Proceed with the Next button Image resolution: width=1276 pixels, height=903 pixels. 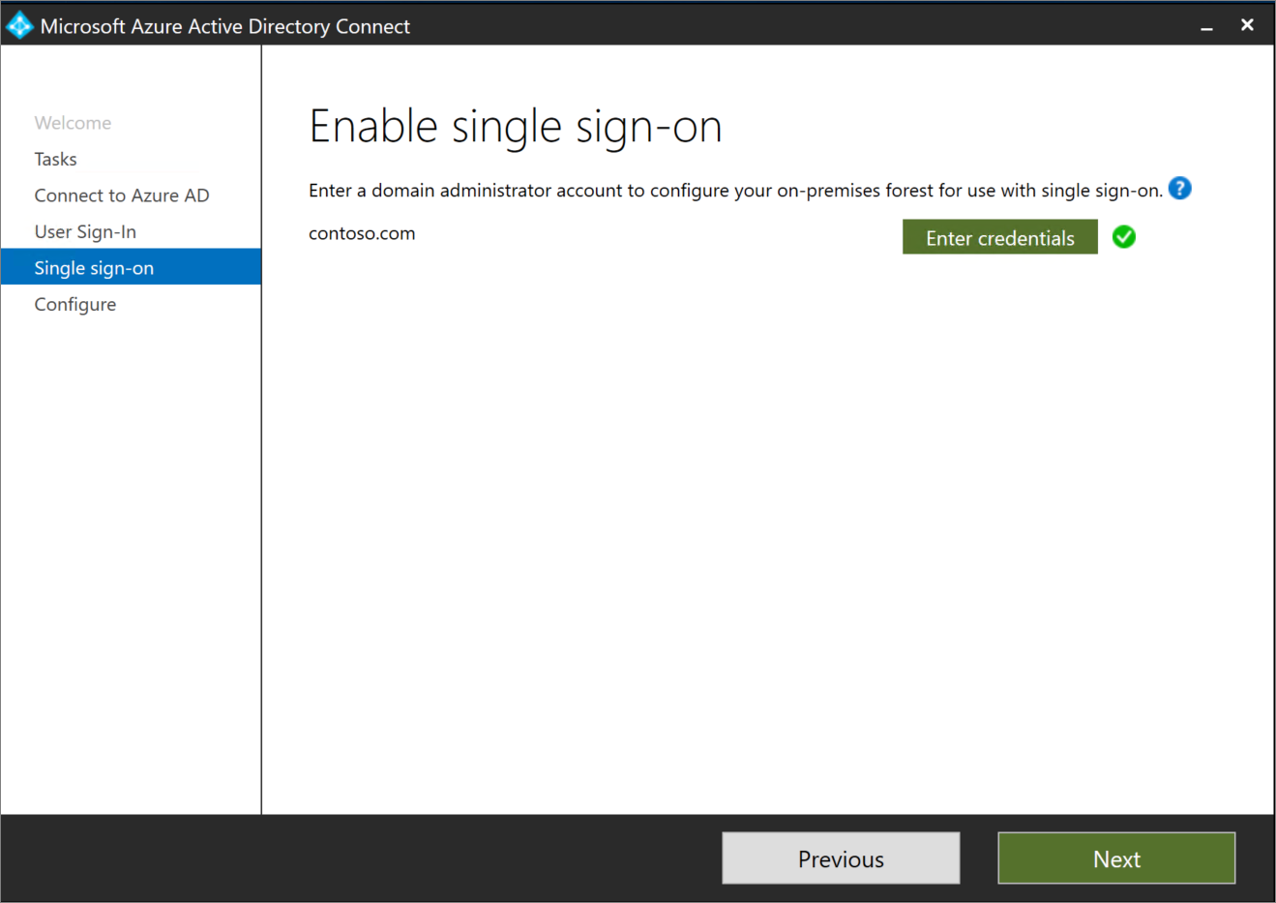coord(1116,858)
